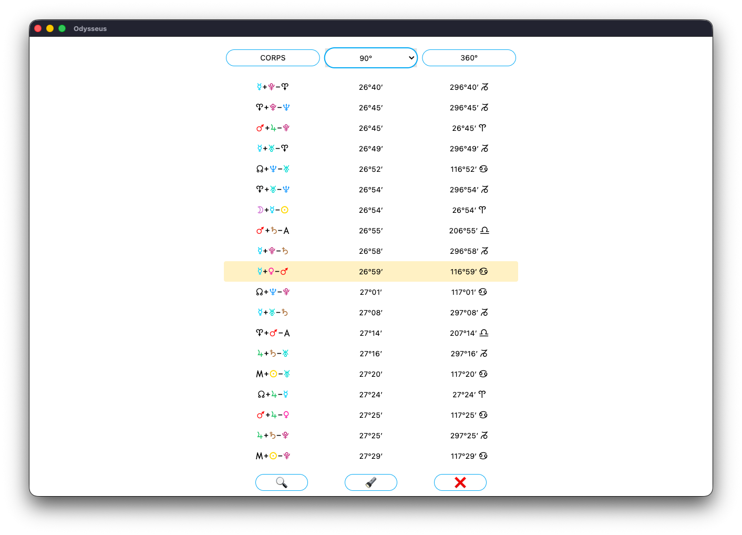Click the 27°01′ value in the 90° column
Viewport: 742px width, 535px height.
(x=371, y=292)
